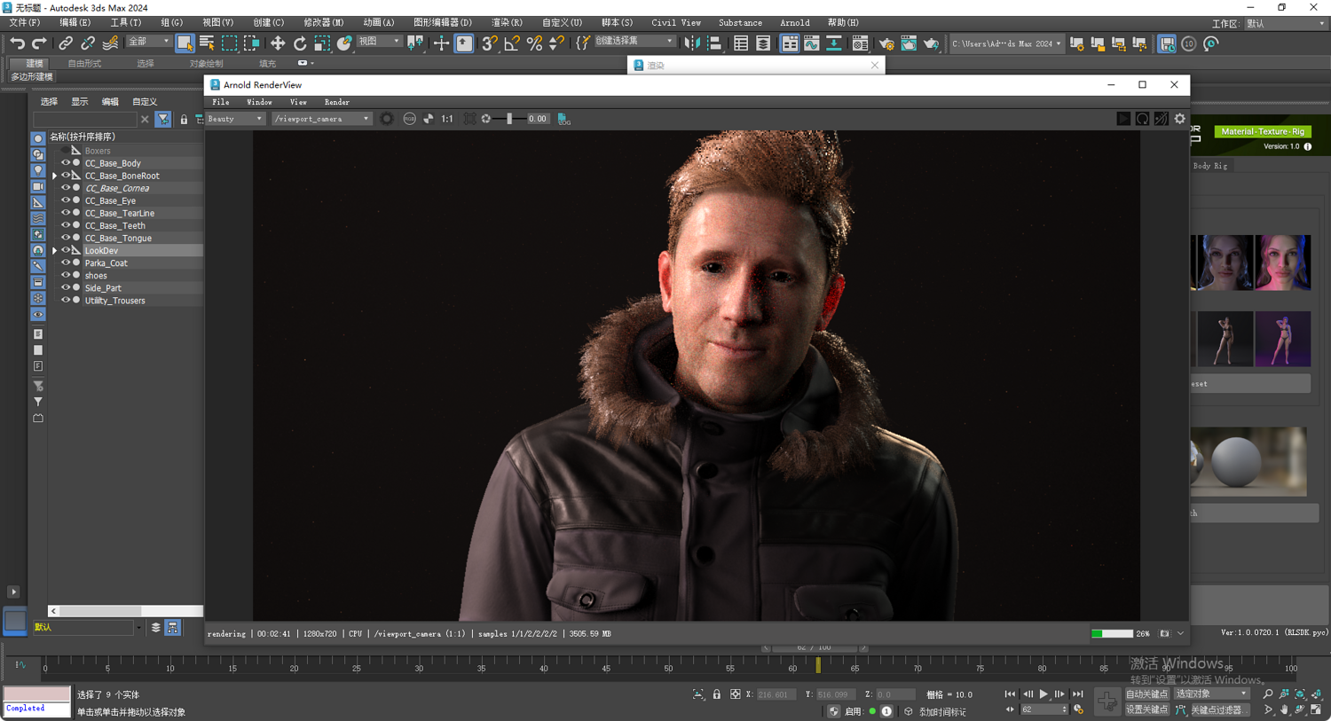Open the log icon in RenderView toolbar
This screenshot has width=1331, height=721.
point(563,119)
